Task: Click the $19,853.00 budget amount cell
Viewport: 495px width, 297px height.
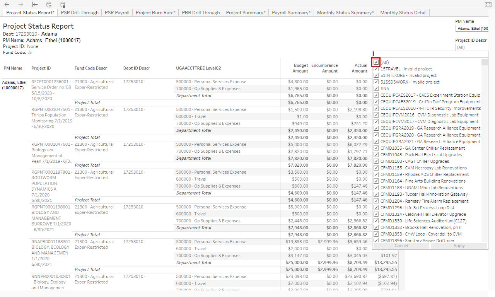Action: coord(297,242)
